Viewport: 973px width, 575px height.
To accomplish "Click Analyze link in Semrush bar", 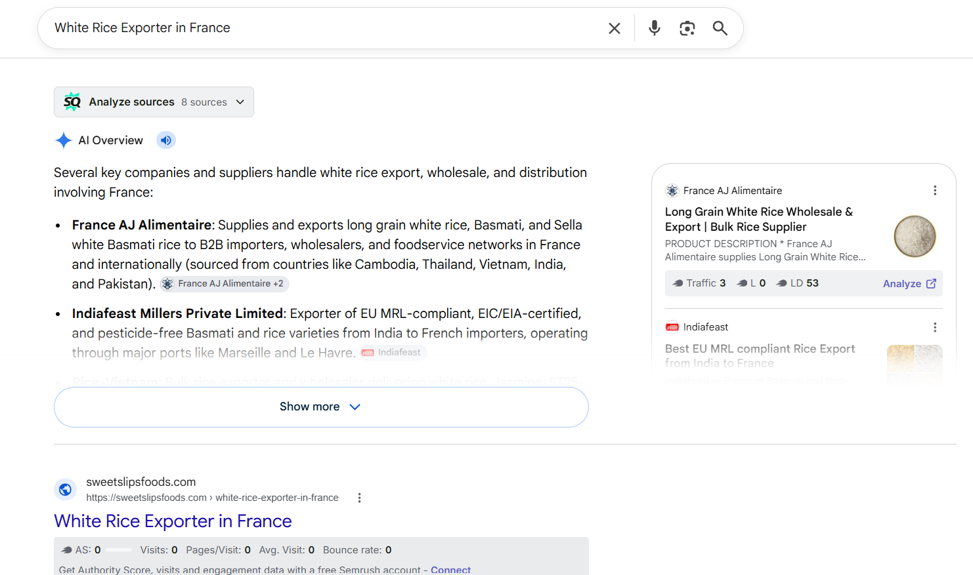I will pyautogui.click(x=909, y=283).
